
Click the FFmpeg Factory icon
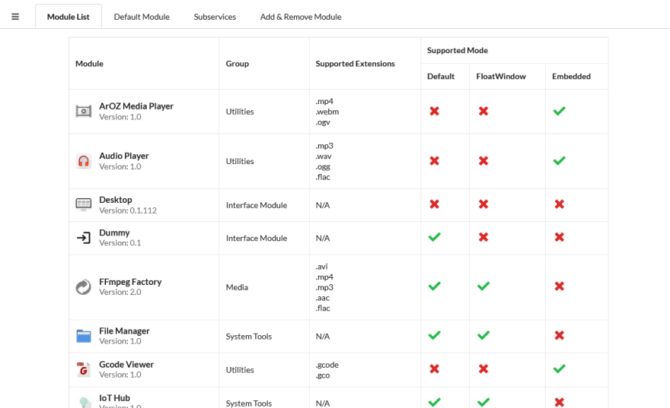tap(84, 286)
